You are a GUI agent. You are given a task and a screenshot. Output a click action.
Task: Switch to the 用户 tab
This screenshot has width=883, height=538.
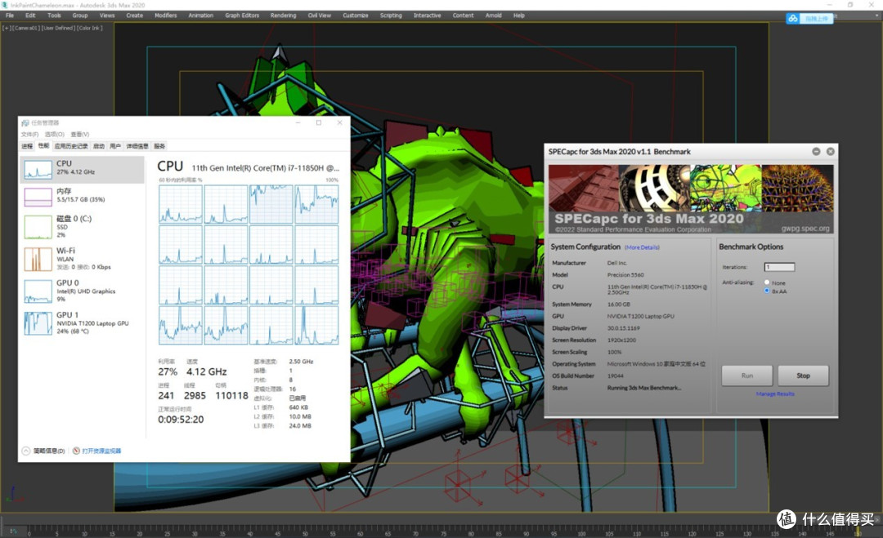click(115, 146)
